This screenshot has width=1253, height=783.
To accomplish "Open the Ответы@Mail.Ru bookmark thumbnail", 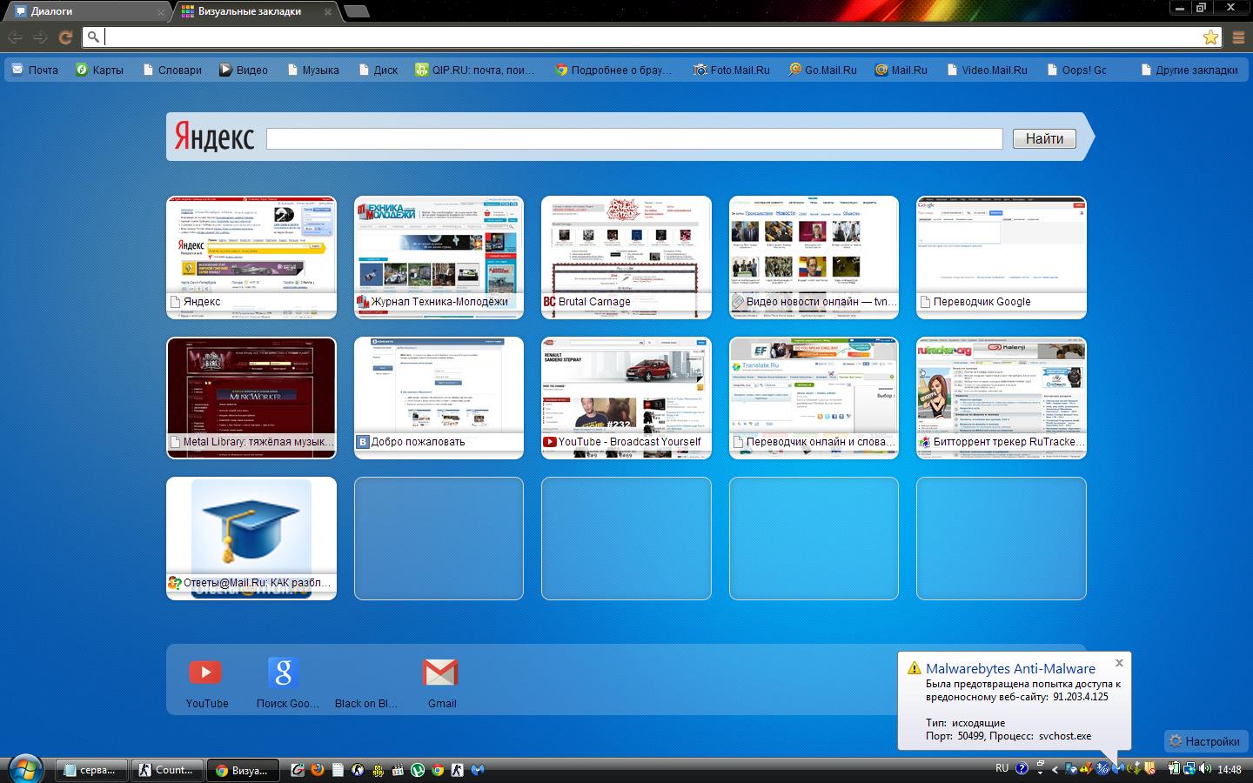I will point(251,539).
